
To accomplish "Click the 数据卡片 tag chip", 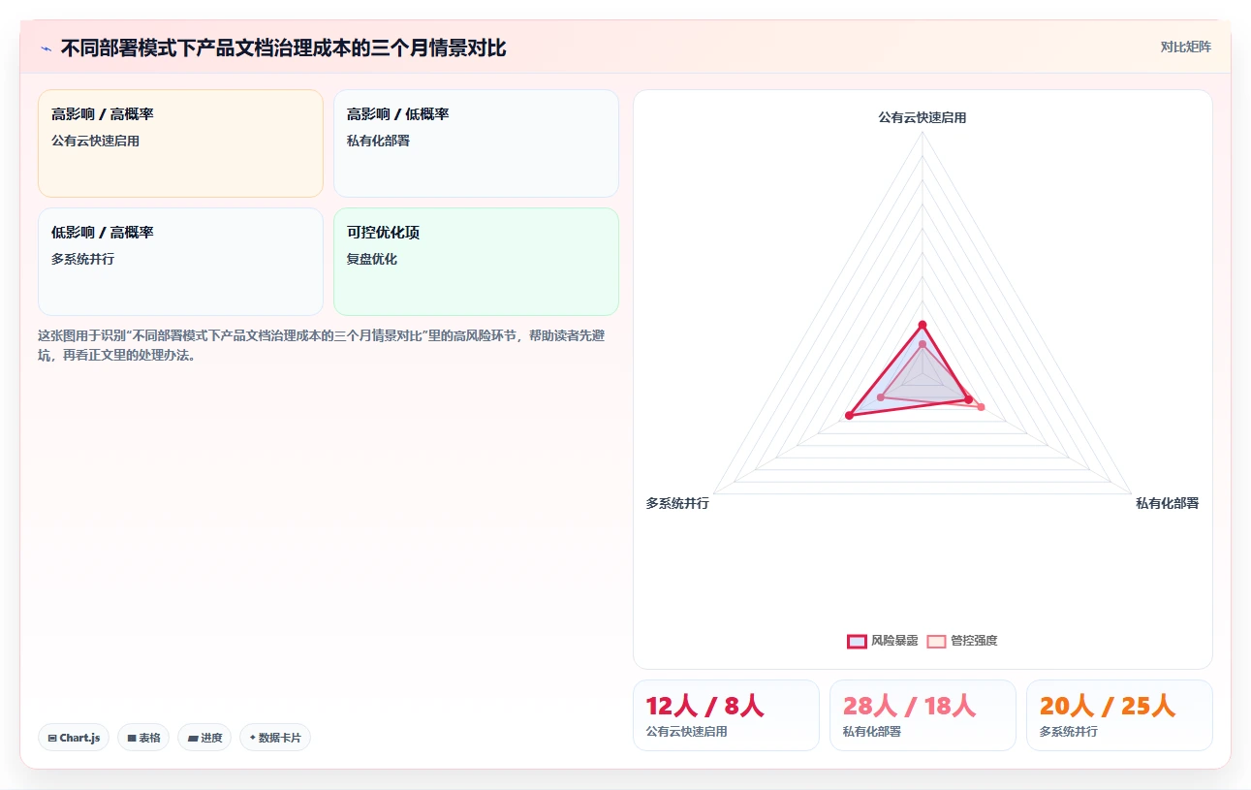I will pos(275,738).
